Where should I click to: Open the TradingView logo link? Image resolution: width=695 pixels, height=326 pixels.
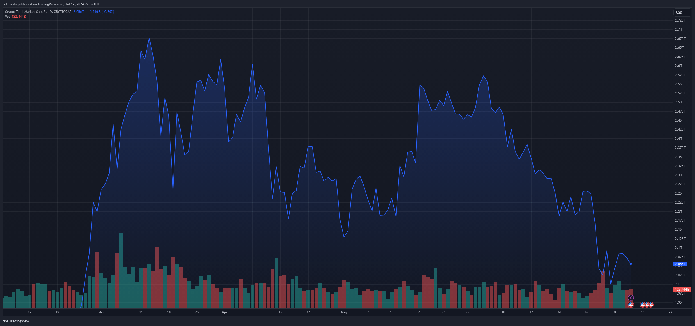[16, 321]
